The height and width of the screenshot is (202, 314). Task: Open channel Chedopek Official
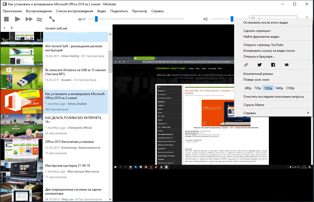[80, 128]
